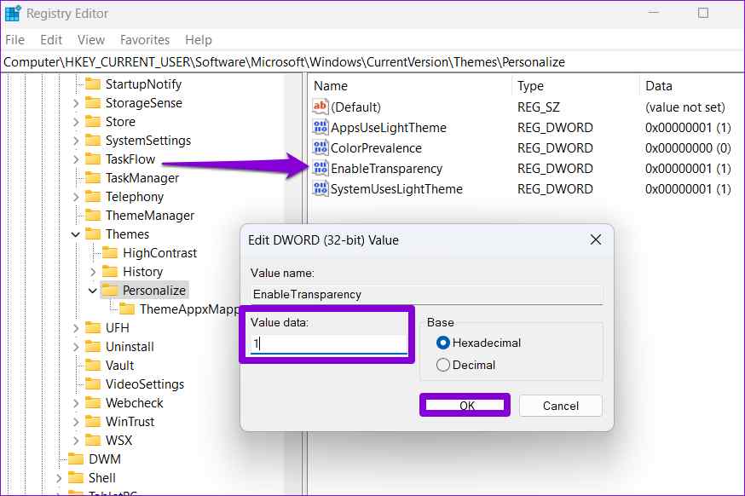
Task: Click the Value data input field
Action: 329,343
